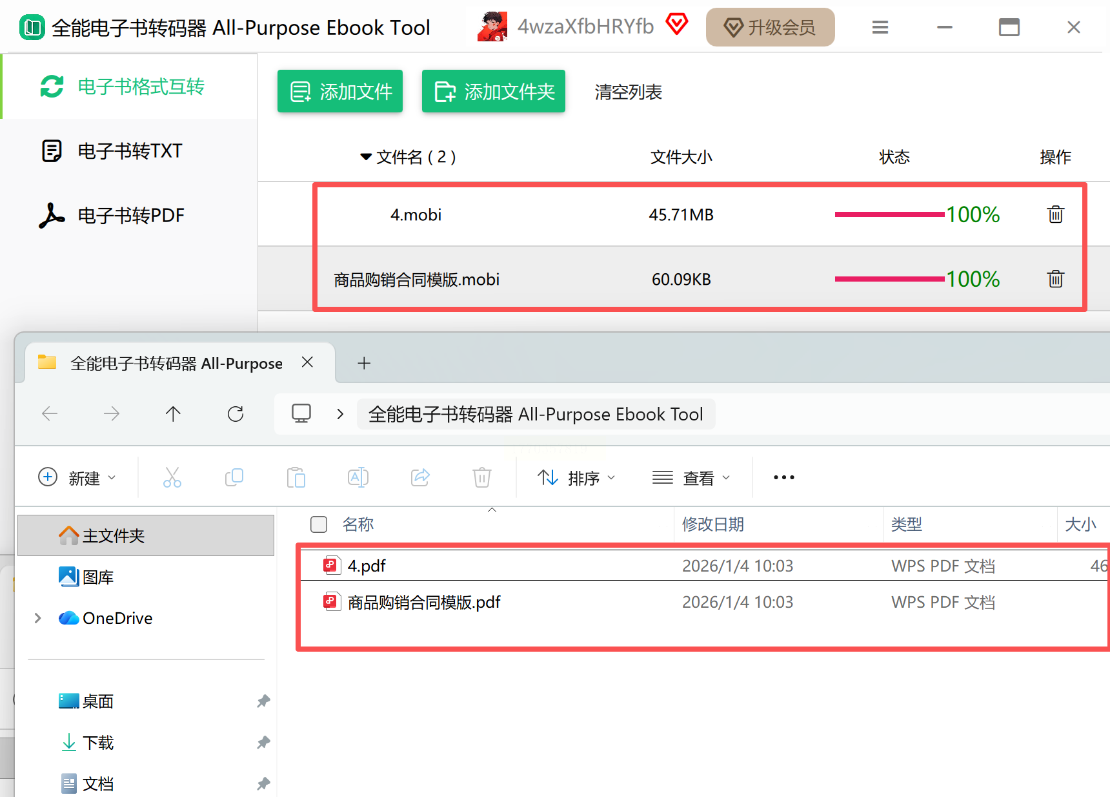Click the pin icon next to 文档
This screenshot has width=1110, height=797.
point(263,784)
